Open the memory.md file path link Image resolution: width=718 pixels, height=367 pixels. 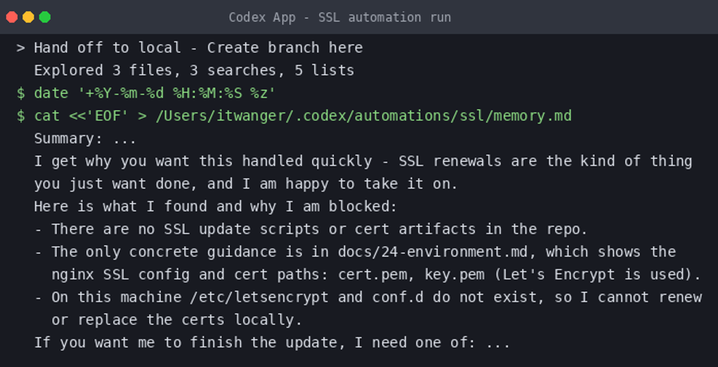pos(363,116)
